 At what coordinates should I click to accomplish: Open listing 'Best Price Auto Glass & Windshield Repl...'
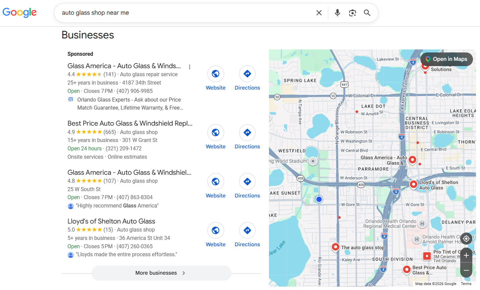click(x=130, y=123)
